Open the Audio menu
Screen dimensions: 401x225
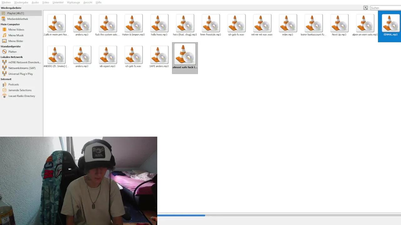(x=35, y=2)
